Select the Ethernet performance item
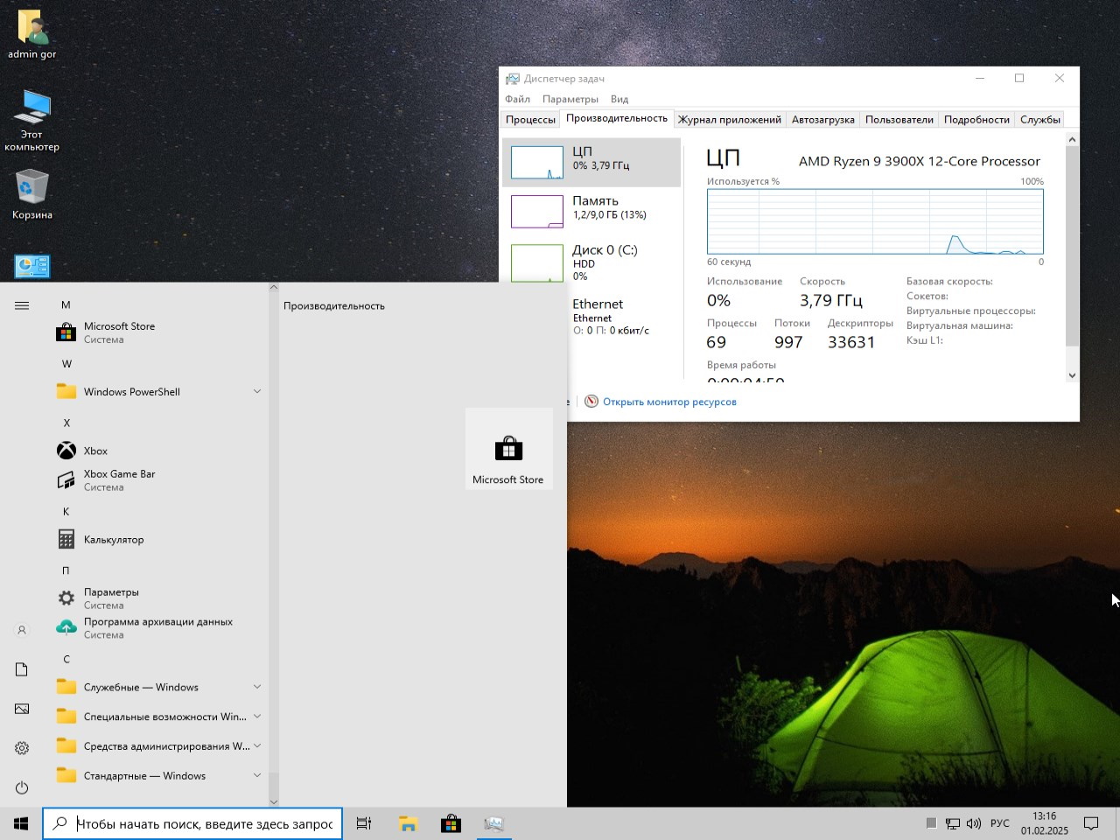 click(612, 318)
